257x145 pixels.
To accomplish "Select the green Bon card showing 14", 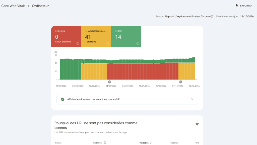I will tap(126, 36).
